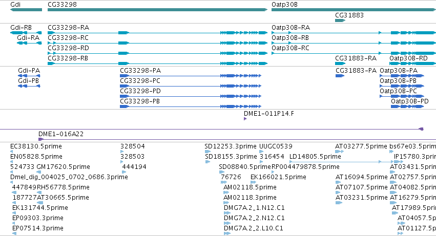Select EST AM02118.3prime
This screenshot has width=436, height=236.
[x=250, y=198]
